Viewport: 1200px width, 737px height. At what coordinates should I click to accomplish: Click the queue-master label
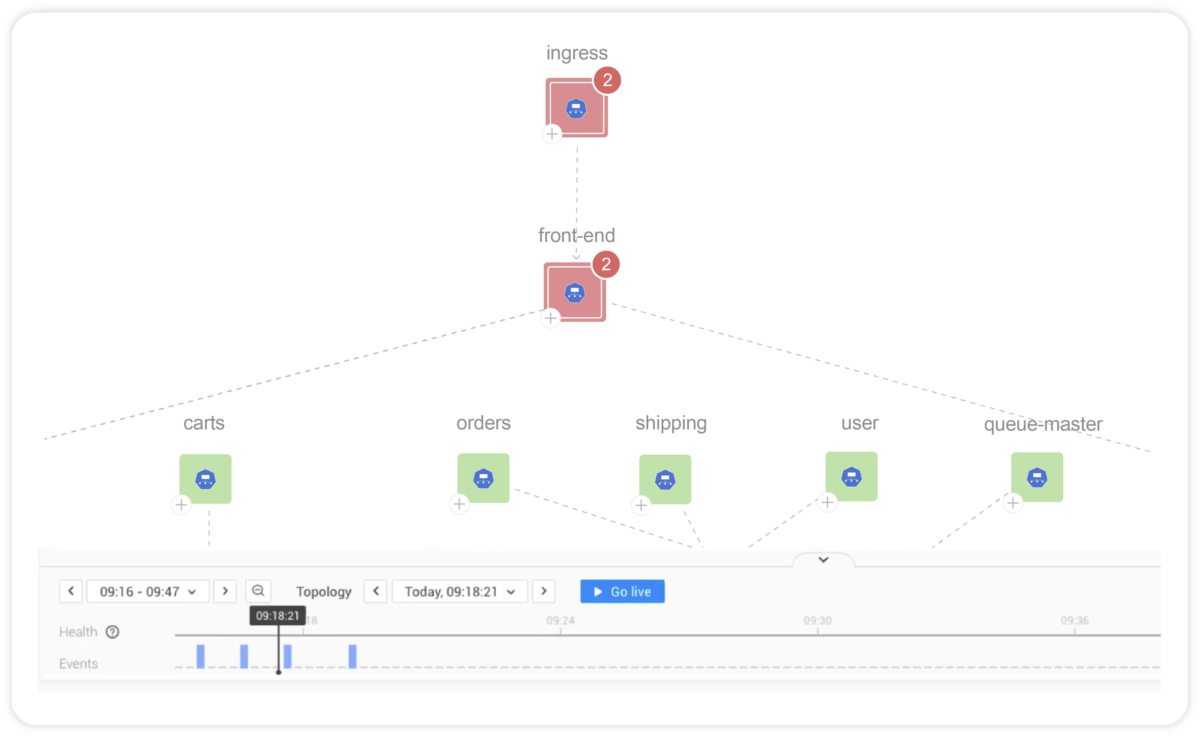(1043, 424)
